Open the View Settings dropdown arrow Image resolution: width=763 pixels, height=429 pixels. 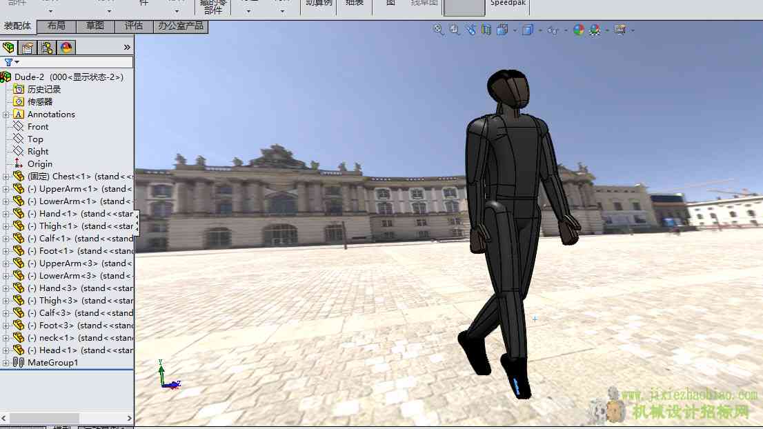point(633,30)
